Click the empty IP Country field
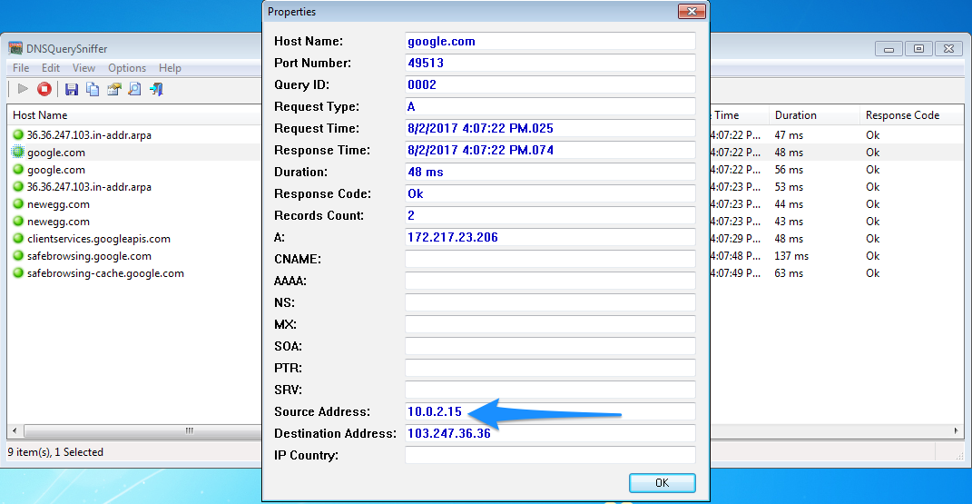The width and height of the screenshot is (972, 504). point(550,455)
